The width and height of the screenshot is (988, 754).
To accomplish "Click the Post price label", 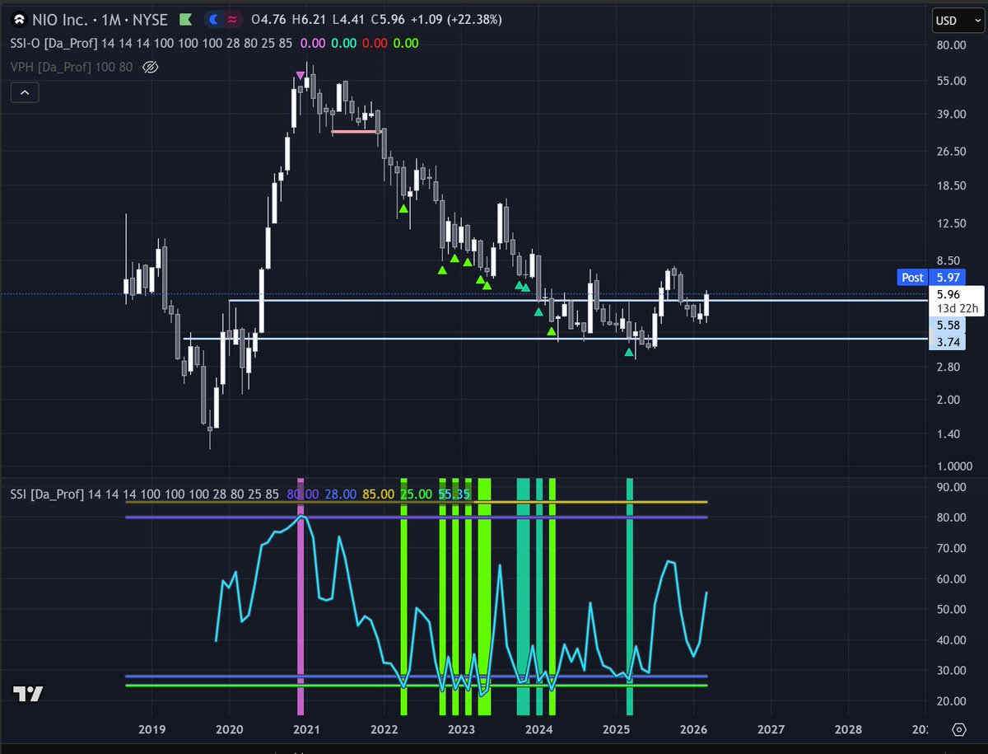I will coord(912,278).
